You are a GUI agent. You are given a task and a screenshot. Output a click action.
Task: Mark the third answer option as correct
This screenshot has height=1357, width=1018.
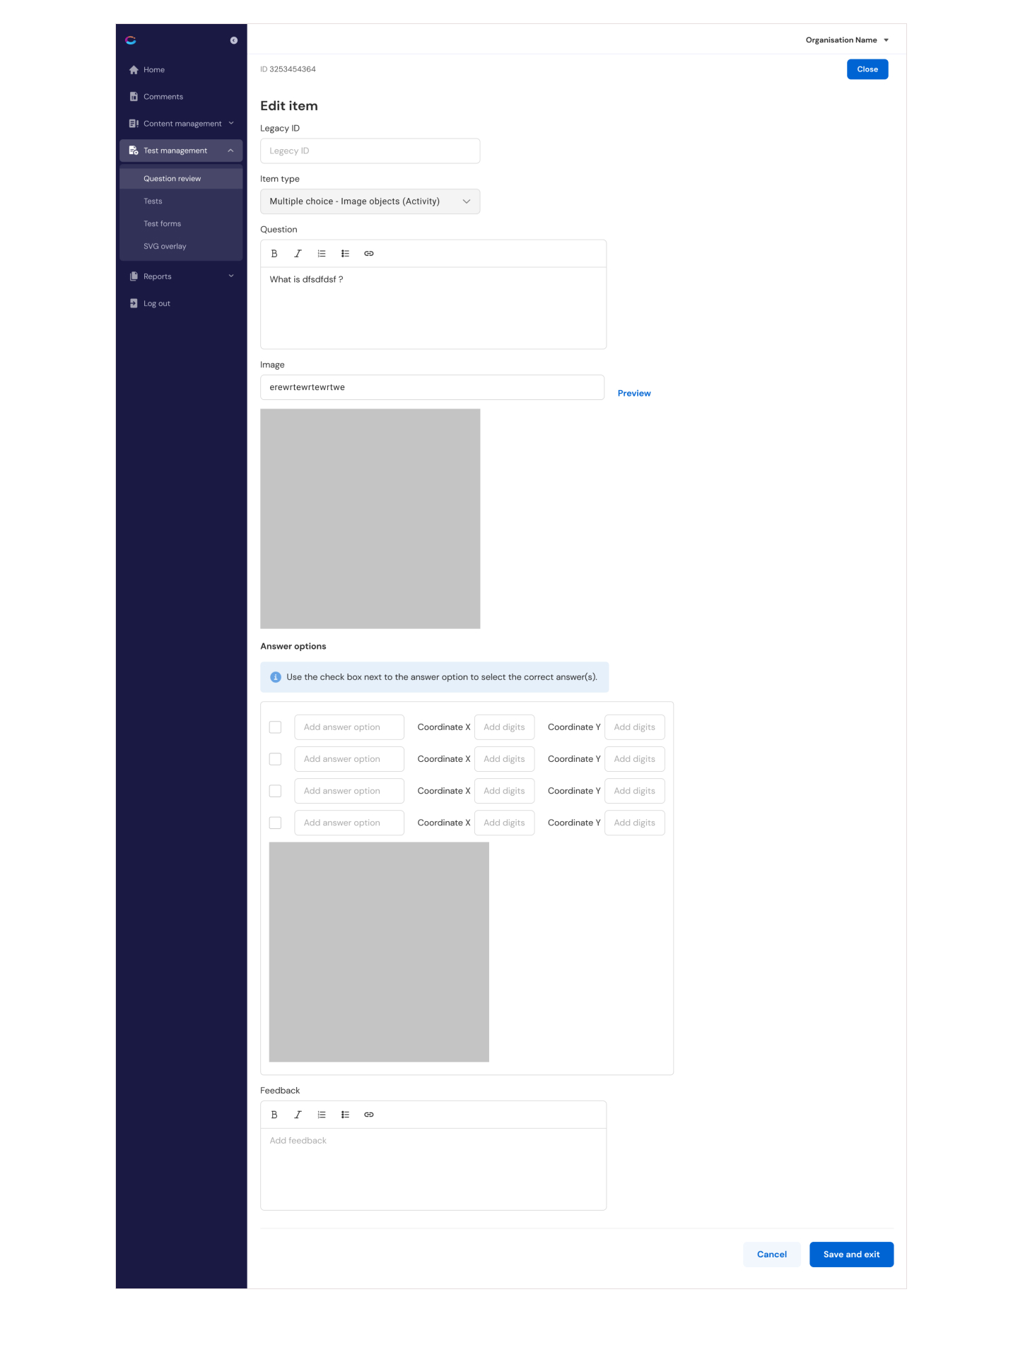point(275,791)
